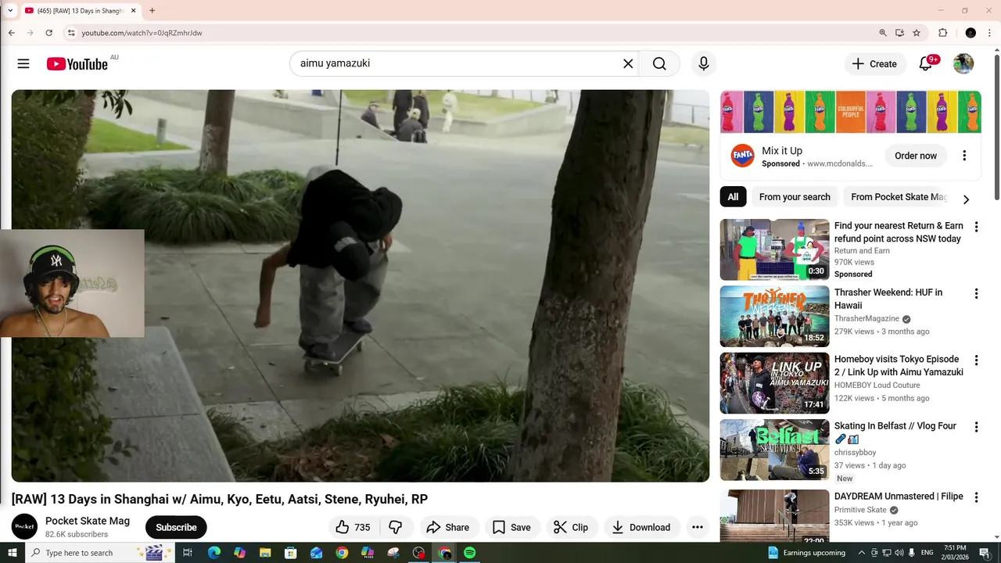Select From Pocket Skate Mag chip
This screenshot has height=563, width=1001.
click(x=899, y=197)
